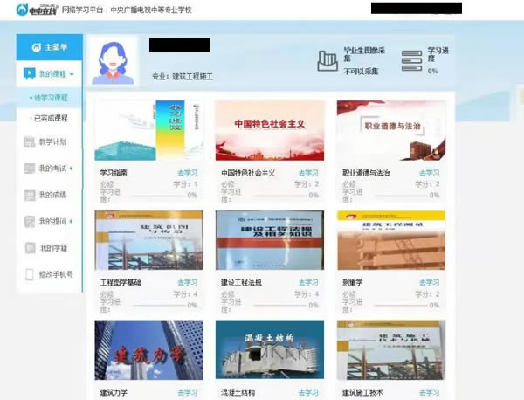Open the 工程图学基础 course cover image
The height and width of the screenshot is (400, 524).
148,240
